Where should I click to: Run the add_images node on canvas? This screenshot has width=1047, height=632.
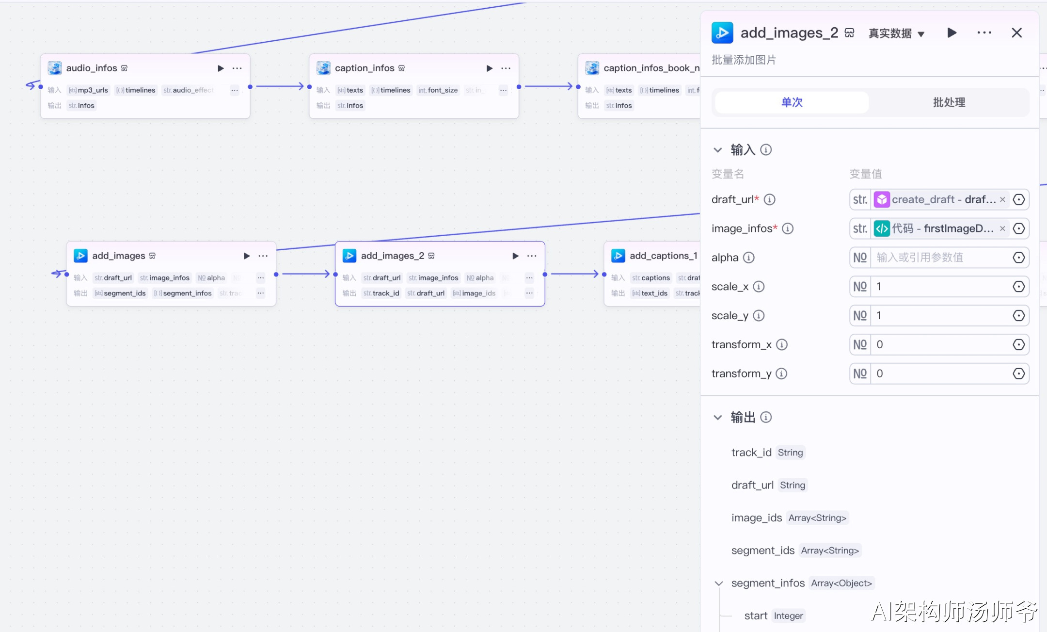click(246, 256)
